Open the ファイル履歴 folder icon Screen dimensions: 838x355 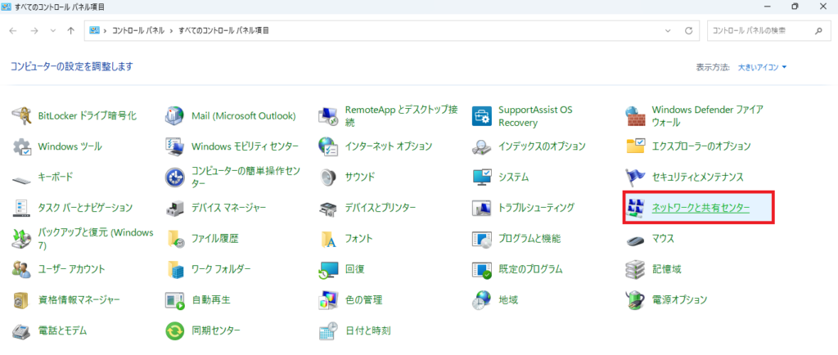(175, 239)
